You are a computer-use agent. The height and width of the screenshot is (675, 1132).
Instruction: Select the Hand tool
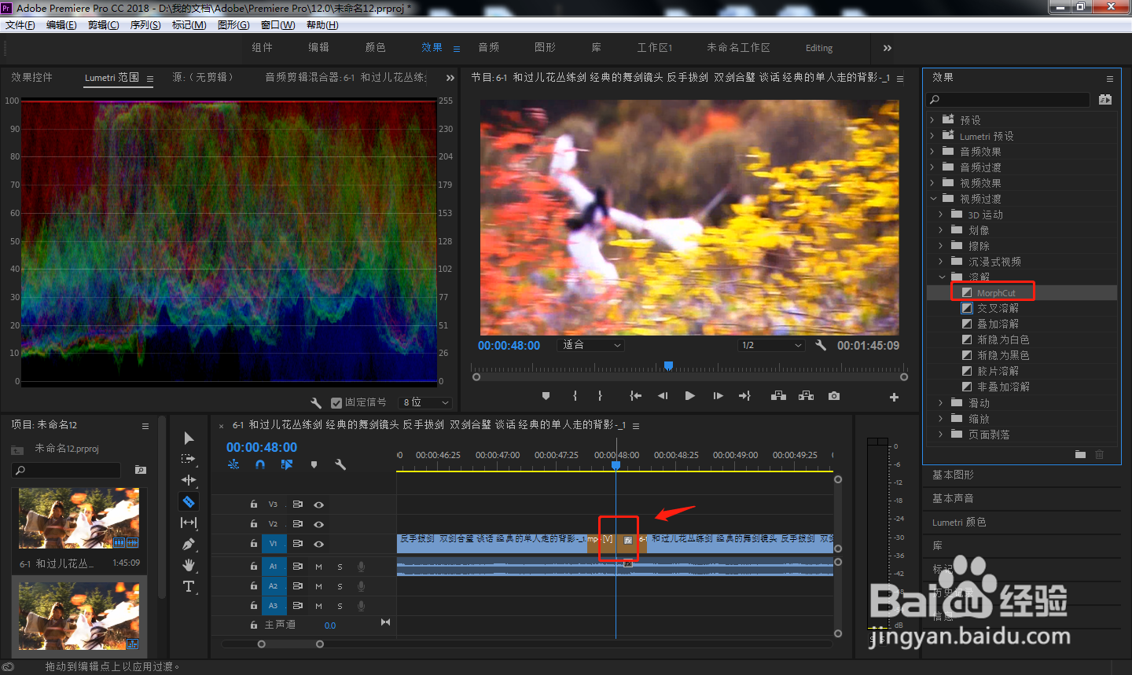[189, 565]
